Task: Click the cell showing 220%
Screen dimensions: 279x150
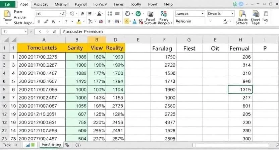Action: click(x=97, y=123)
